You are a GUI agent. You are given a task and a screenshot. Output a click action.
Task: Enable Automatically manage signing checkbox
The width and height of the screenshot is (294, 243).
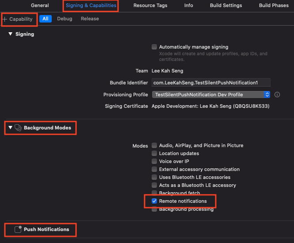click(x=154, y=47)
